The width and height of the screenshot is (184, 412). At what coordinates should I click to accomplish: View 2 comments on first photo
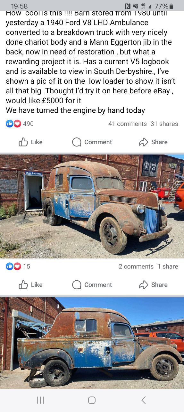(136, 267)
